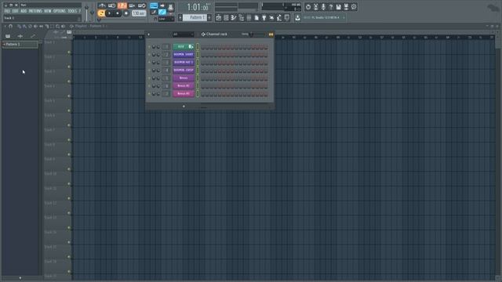Image resolution: width=502 pixels, height=282 pixels.
Task: Click the clock-shaped icon at toolbar end
Action: (x=354, y=7)
